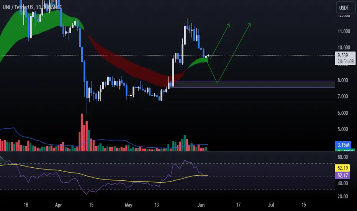Click the 10.000 price axis label
The height and width of the screenshot is (211, 357).
(344, 48)
